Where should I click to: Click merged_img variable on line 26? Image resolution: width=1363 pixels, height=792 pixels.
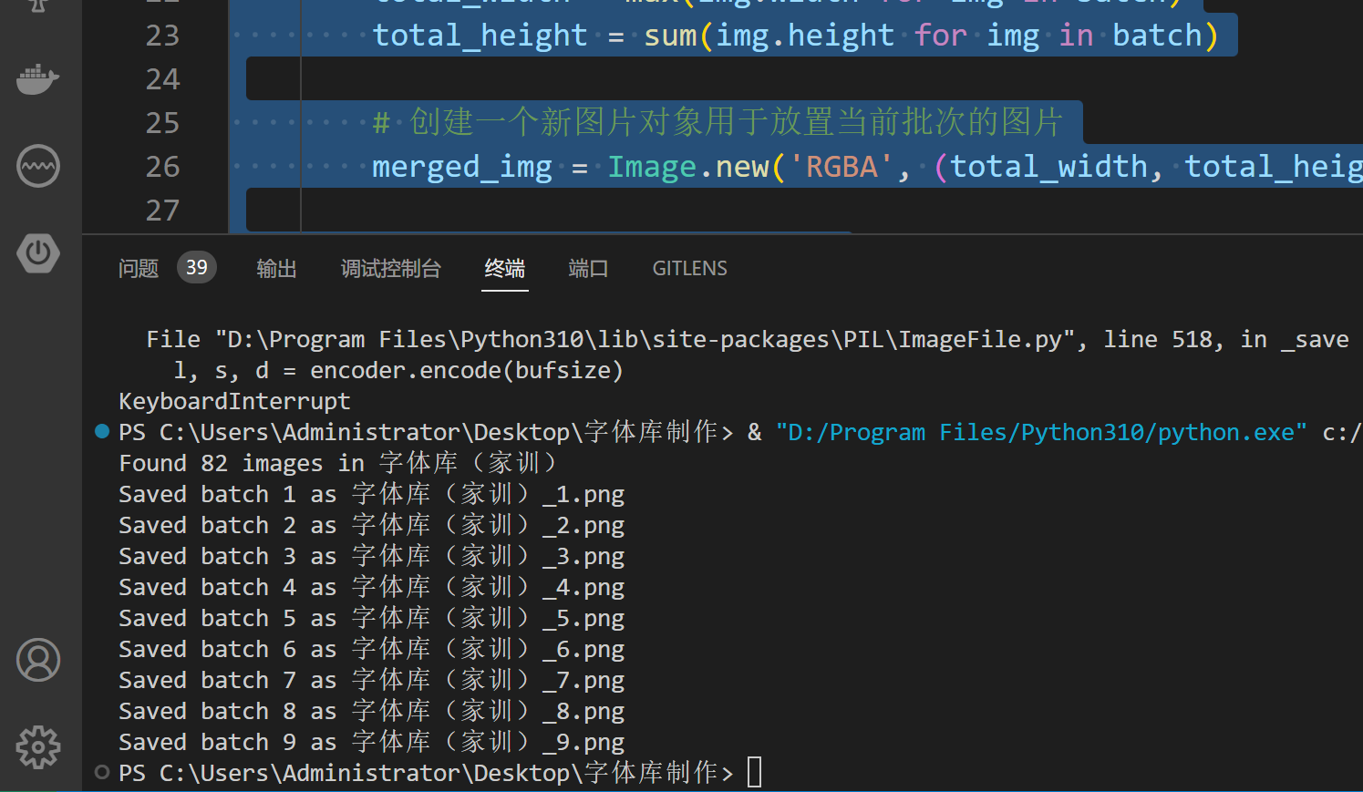462,167
